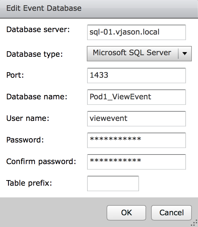The width and height of the screenshot is (198, 227).
Task: Click the empty Table prefix field
Action: (113, 184)
